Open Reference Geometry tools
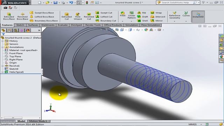Viewport: 224px width, 126px height. coord(175,15)
